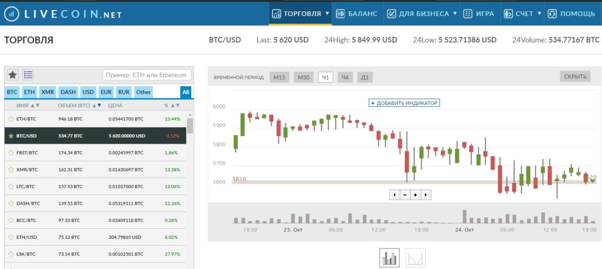Filter pairs by USD
Screen dimensions: 602x269
click(x=88, y=92)
